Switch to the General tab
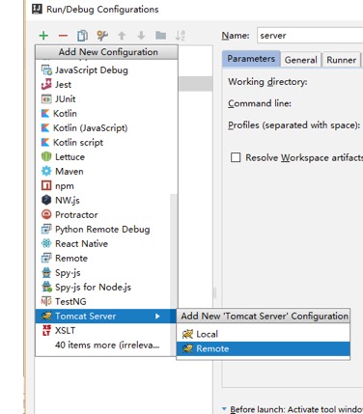363x414 pixels. click(x=300, y=60)
